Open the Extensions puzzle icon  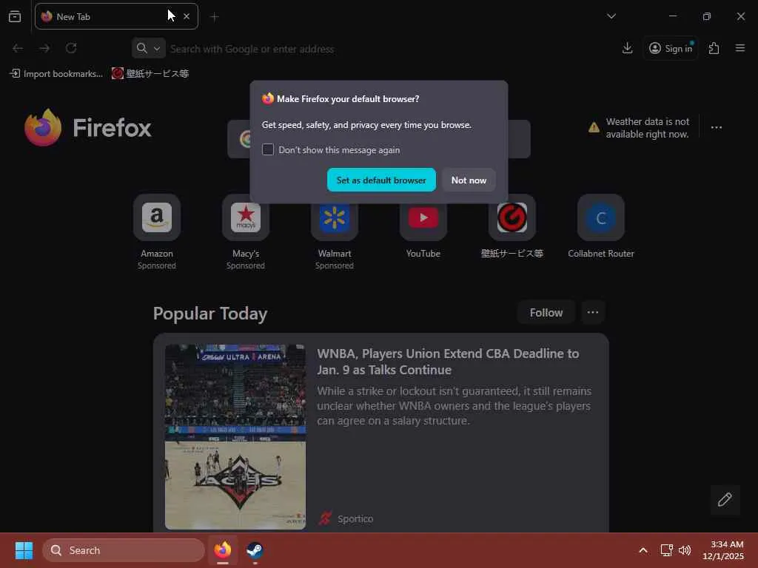(x=714, y=48)
